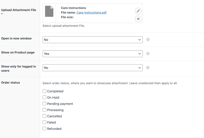The width and height of the screenshot is (204, 138).
Task: Check the Failed order status box
Action: point(45,122)
